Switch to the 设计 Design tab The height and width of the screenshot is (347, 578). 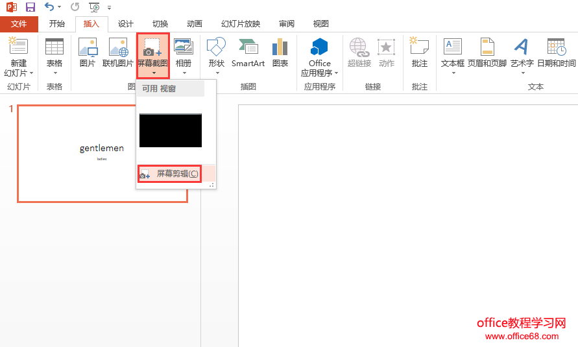126,24
